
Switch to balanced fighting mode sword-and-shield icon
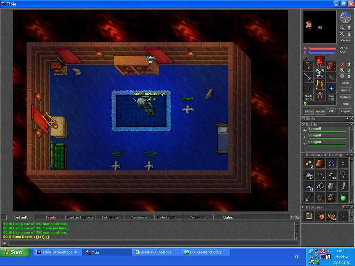coord(342,70)
